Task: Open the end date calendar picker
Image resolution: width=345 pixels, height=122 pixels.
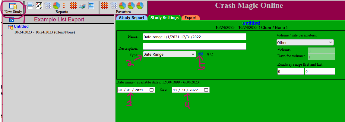Action: tap(206, 90)
